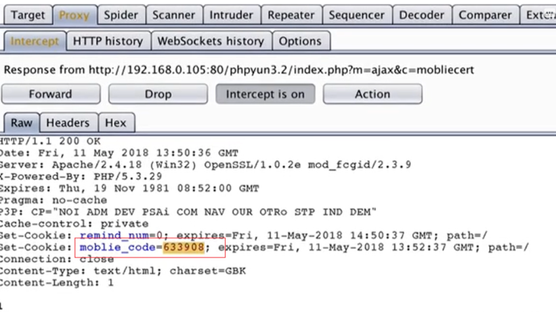The width and height of the screenshot is (556, 312).
Task: Select the Intercept sub-tab
Action: [x=34, y=41]
